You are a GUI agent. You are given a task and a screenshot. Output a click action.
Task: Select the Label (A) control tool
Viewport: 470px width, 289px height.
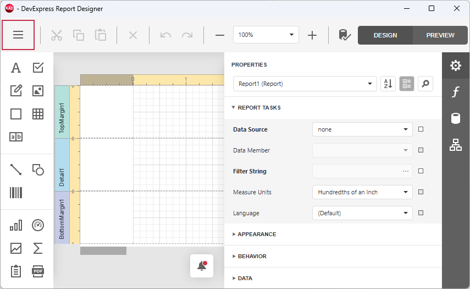[x=16, y=68]
